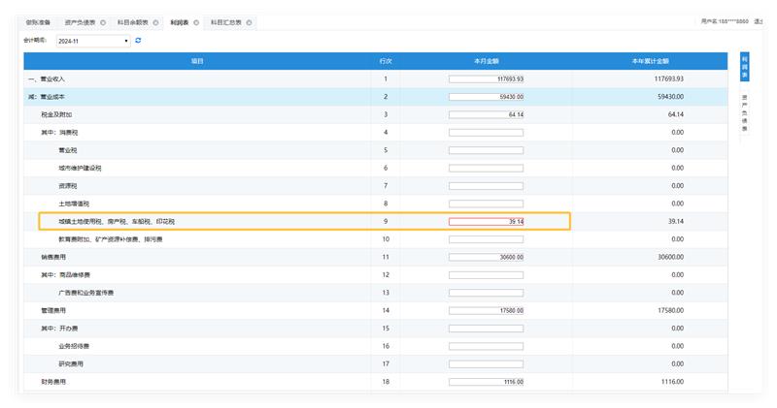Click the 销售费用 amount field showing 30600.00

tap(486, 257)
